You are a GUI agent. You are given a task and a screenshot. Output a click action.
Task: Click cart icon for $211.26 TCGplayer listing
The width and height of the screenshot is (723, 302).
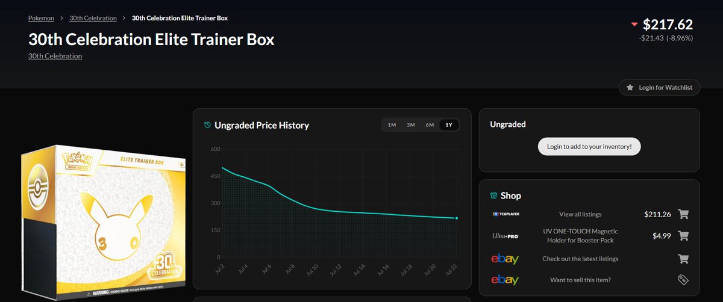[x=683, y=214]
